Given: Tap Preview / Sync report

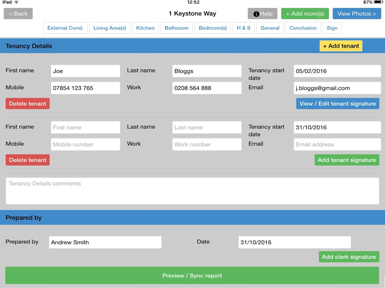Looking at the screenshot, I should coord(192,275).
